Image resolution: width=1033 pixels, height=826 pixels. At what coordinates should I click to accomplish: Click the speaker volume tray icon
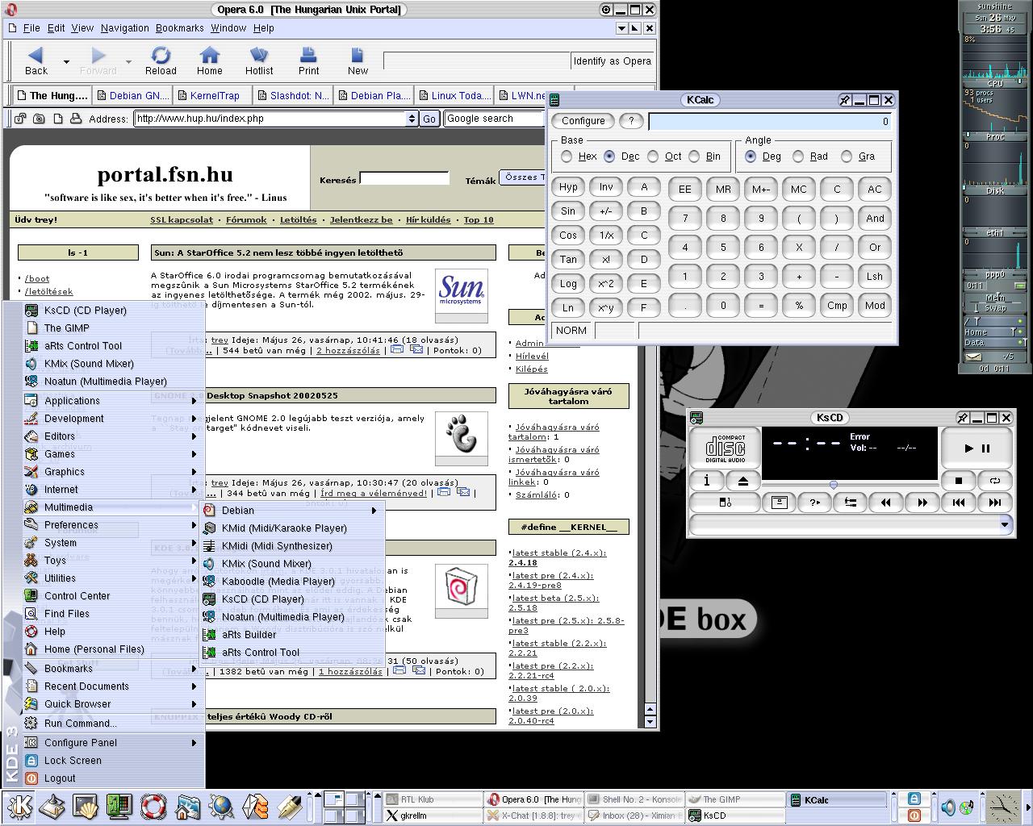pyautogui.click(x=949, y=807)
